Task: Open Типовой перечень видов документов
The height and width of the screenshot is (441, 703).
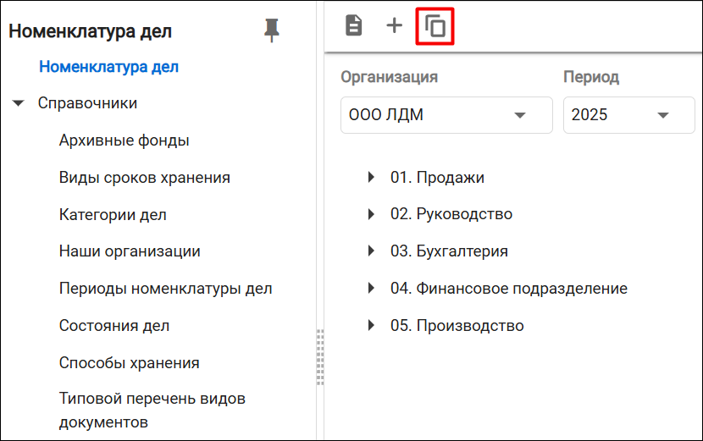Action: click(152, 410)
